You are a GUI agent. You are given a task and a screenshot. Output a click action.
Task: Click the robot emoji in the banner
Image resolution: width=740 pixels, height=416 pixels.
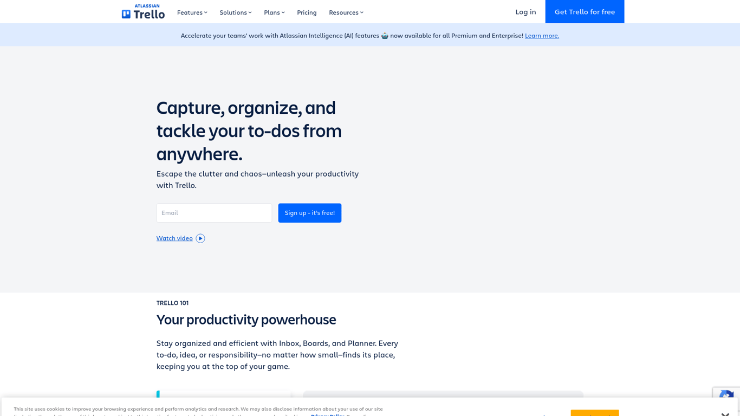click(385, 36)
